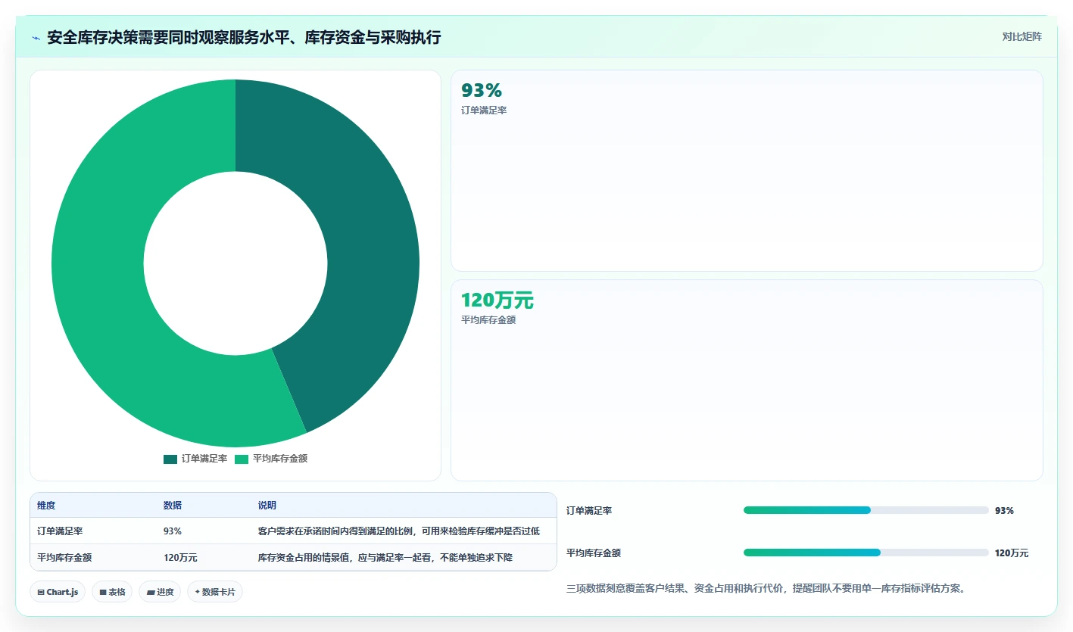Click the Chart.js tag chip
This screenshot has width=1073, height=632.
click(x=58, y=592)
